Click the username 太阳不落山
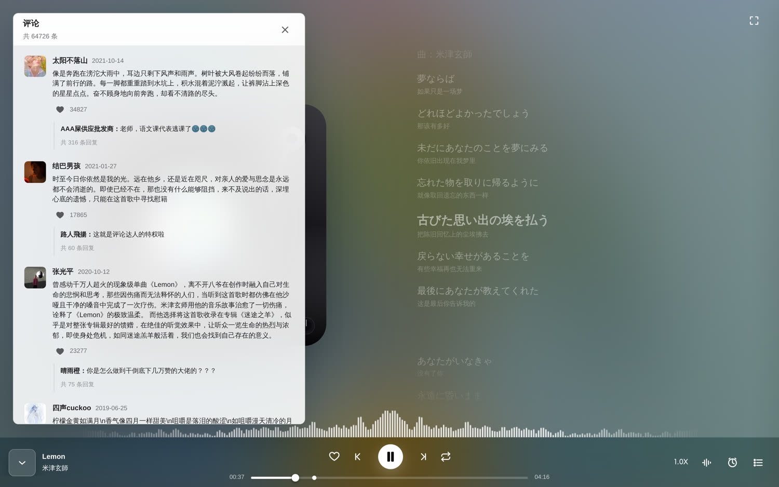Viewport: 779px width, 487px height. tap(70, 61)
